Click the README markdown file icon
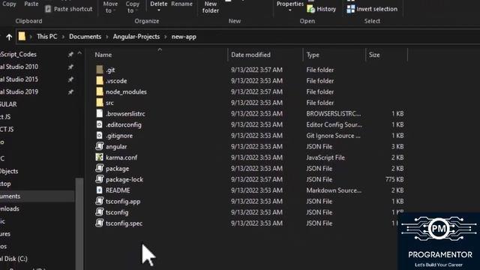The height and width of the screenshot is (270, 480). tap(100, 190)
